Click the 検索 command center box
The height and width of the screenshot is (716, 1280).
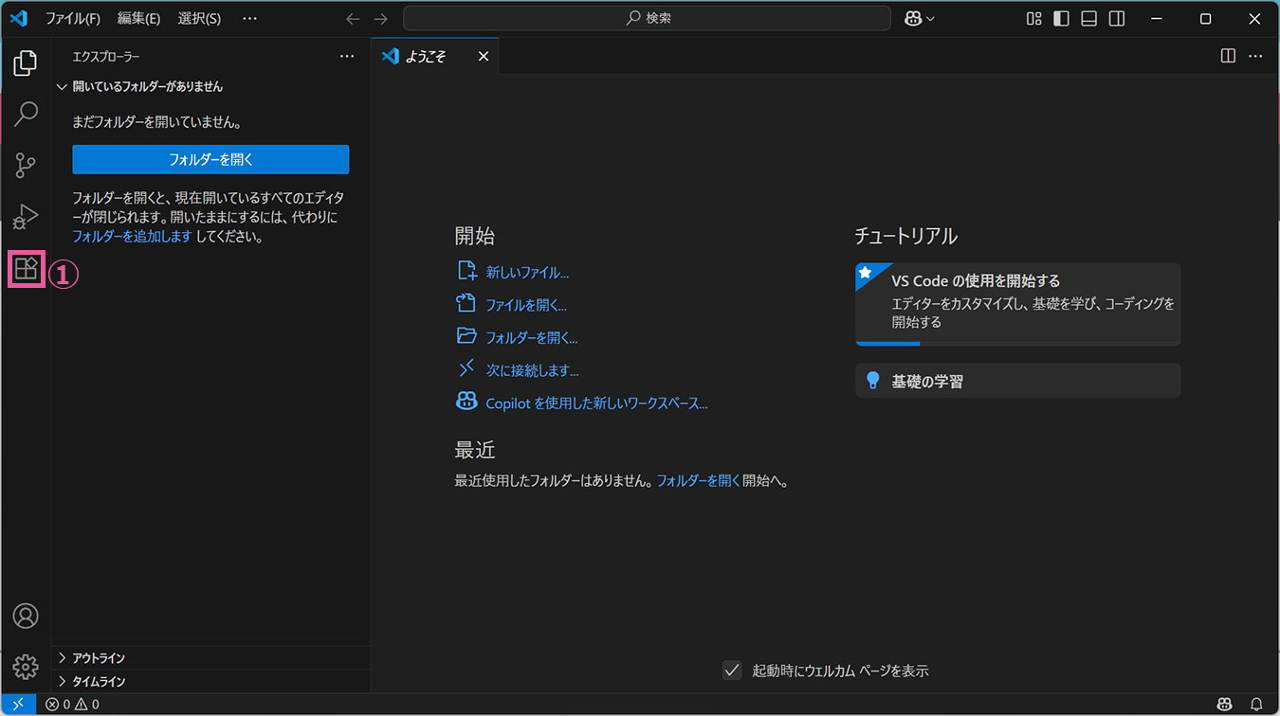pyautogui.click(x=647, y=18)
